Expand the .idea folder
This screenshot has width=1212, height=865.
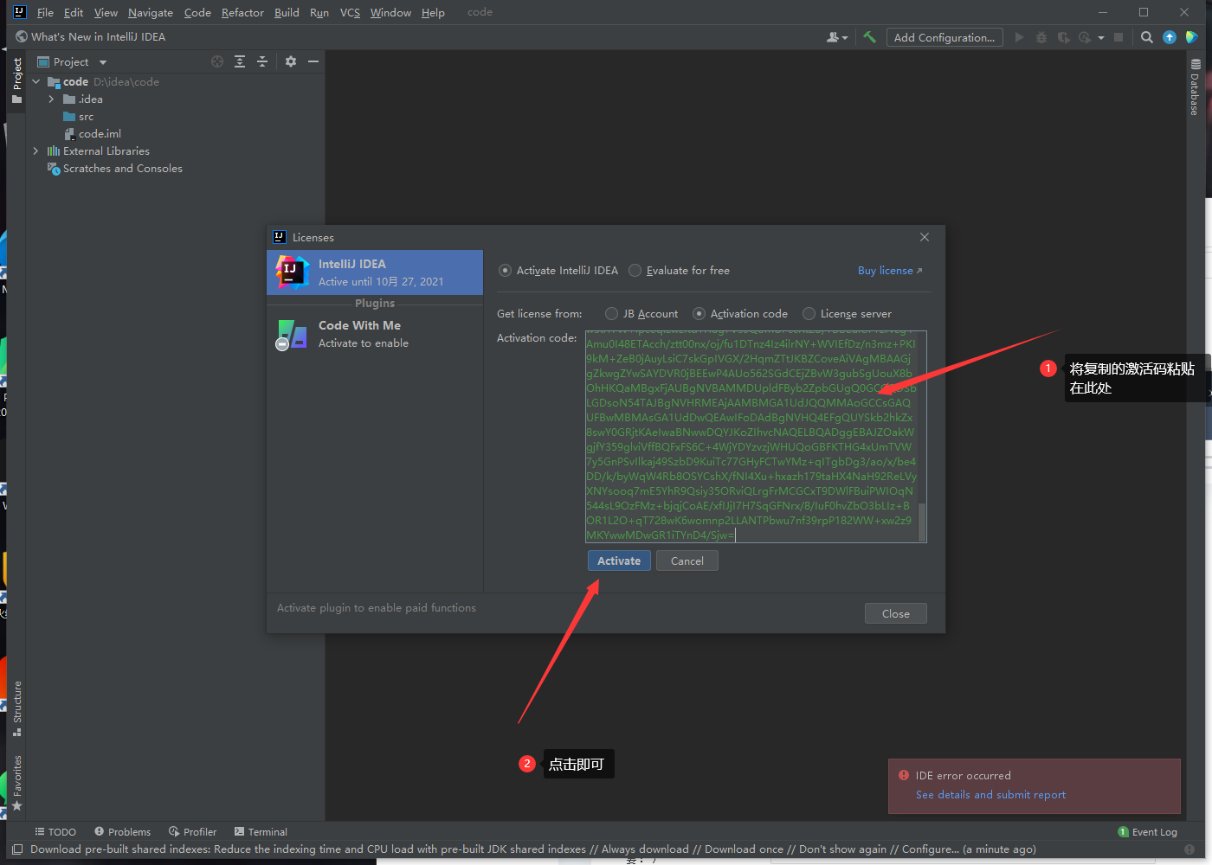pos(52,99)
